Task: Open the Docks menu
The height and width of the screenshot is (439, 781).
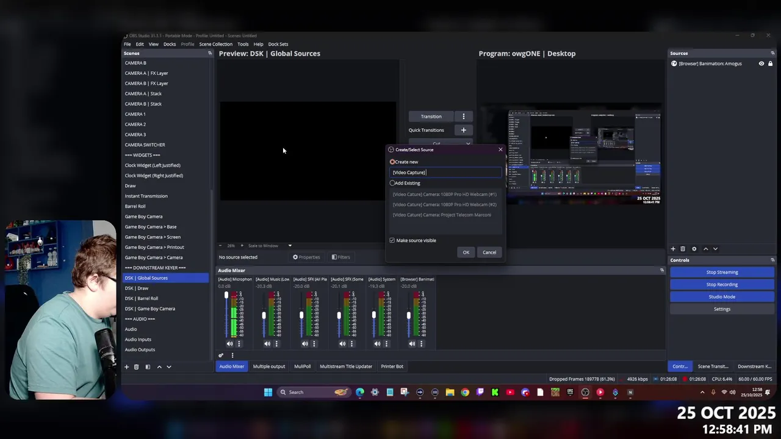Action: pyautogui.click(x=170, y=44)
